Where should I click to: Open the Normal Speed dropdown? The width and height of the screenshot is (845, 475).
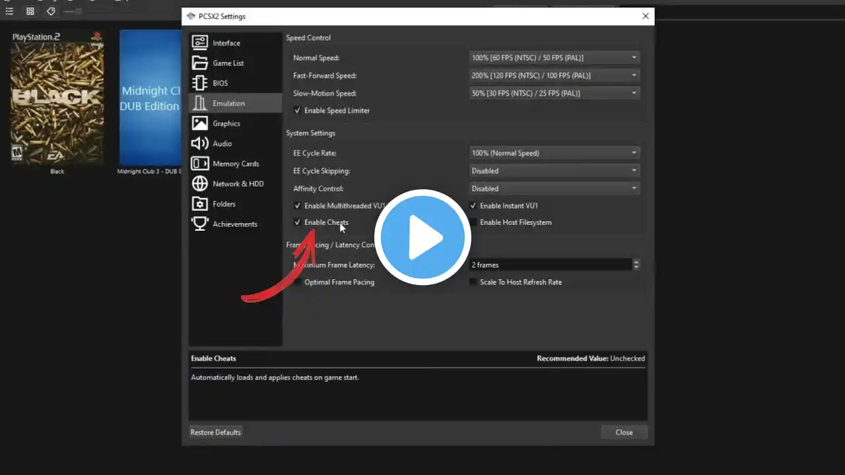click(x=555, y=58)
